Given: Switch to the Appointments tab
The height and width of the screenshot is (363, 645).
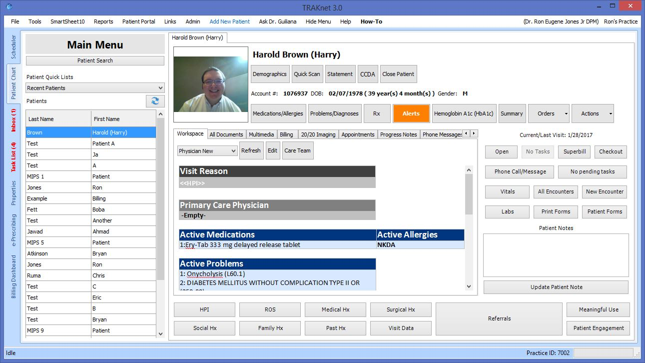Looking at the screenshot, I should coord(358,134).
